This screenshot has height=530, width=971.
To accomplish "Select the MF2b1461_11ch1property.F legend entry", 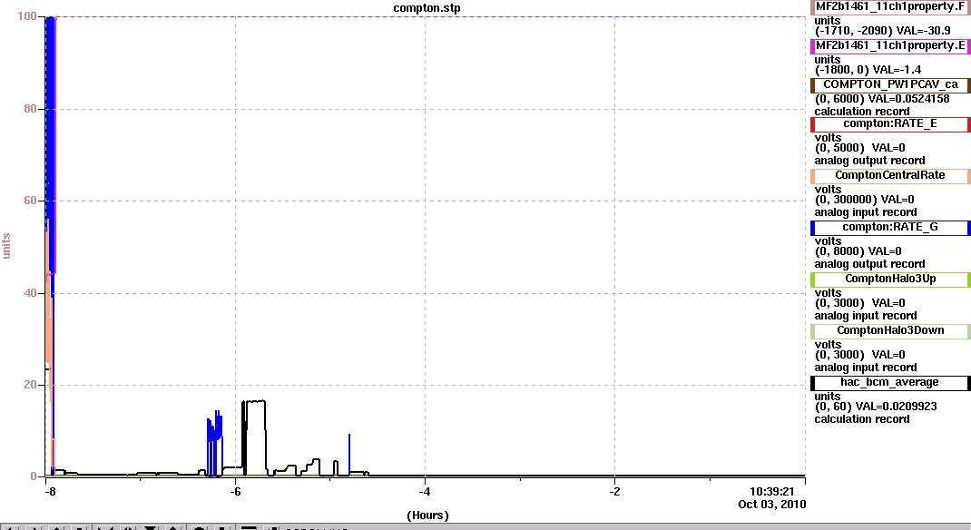I will 890,7.
